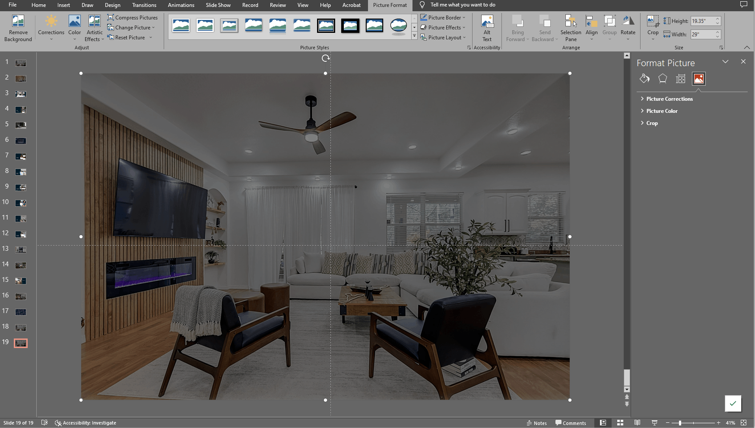The height and width of the screenshot is (428, 755).
Task: Switch to Reading View
Action: (x=638, y=423)
